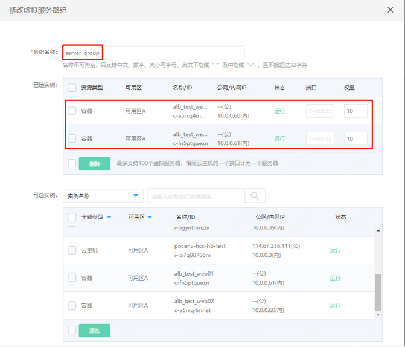Image resolution: width=405 pixels, height=347 pixels.
Task: Edit weight field for 10.0.0.61 row
Action: click(356, 138)
